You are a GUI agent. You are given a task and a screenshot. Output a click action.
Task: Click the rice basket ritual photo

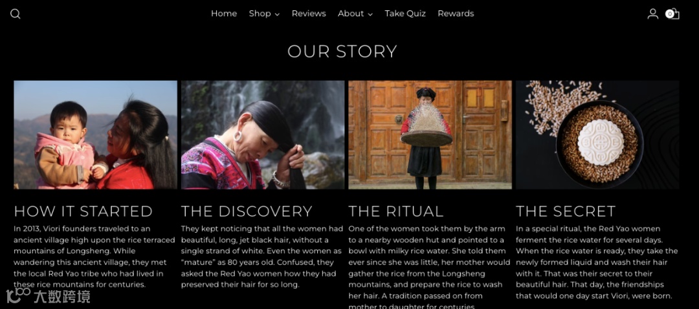(x=430, y=135)
